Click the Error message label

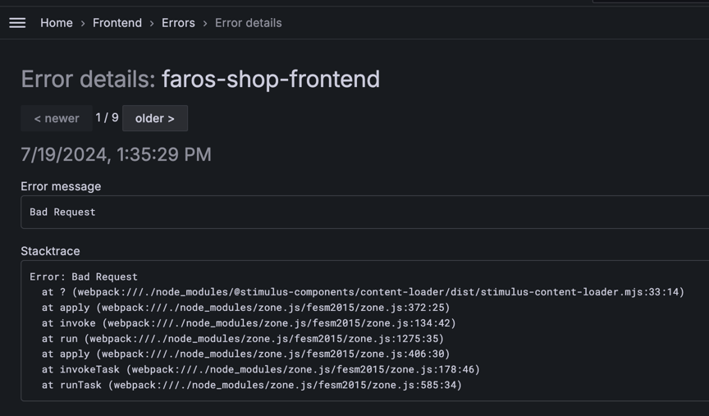[x=61, y=186]
